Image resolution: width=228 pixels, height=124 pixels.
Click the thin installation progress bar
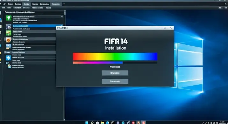click(x=115, y=62)
